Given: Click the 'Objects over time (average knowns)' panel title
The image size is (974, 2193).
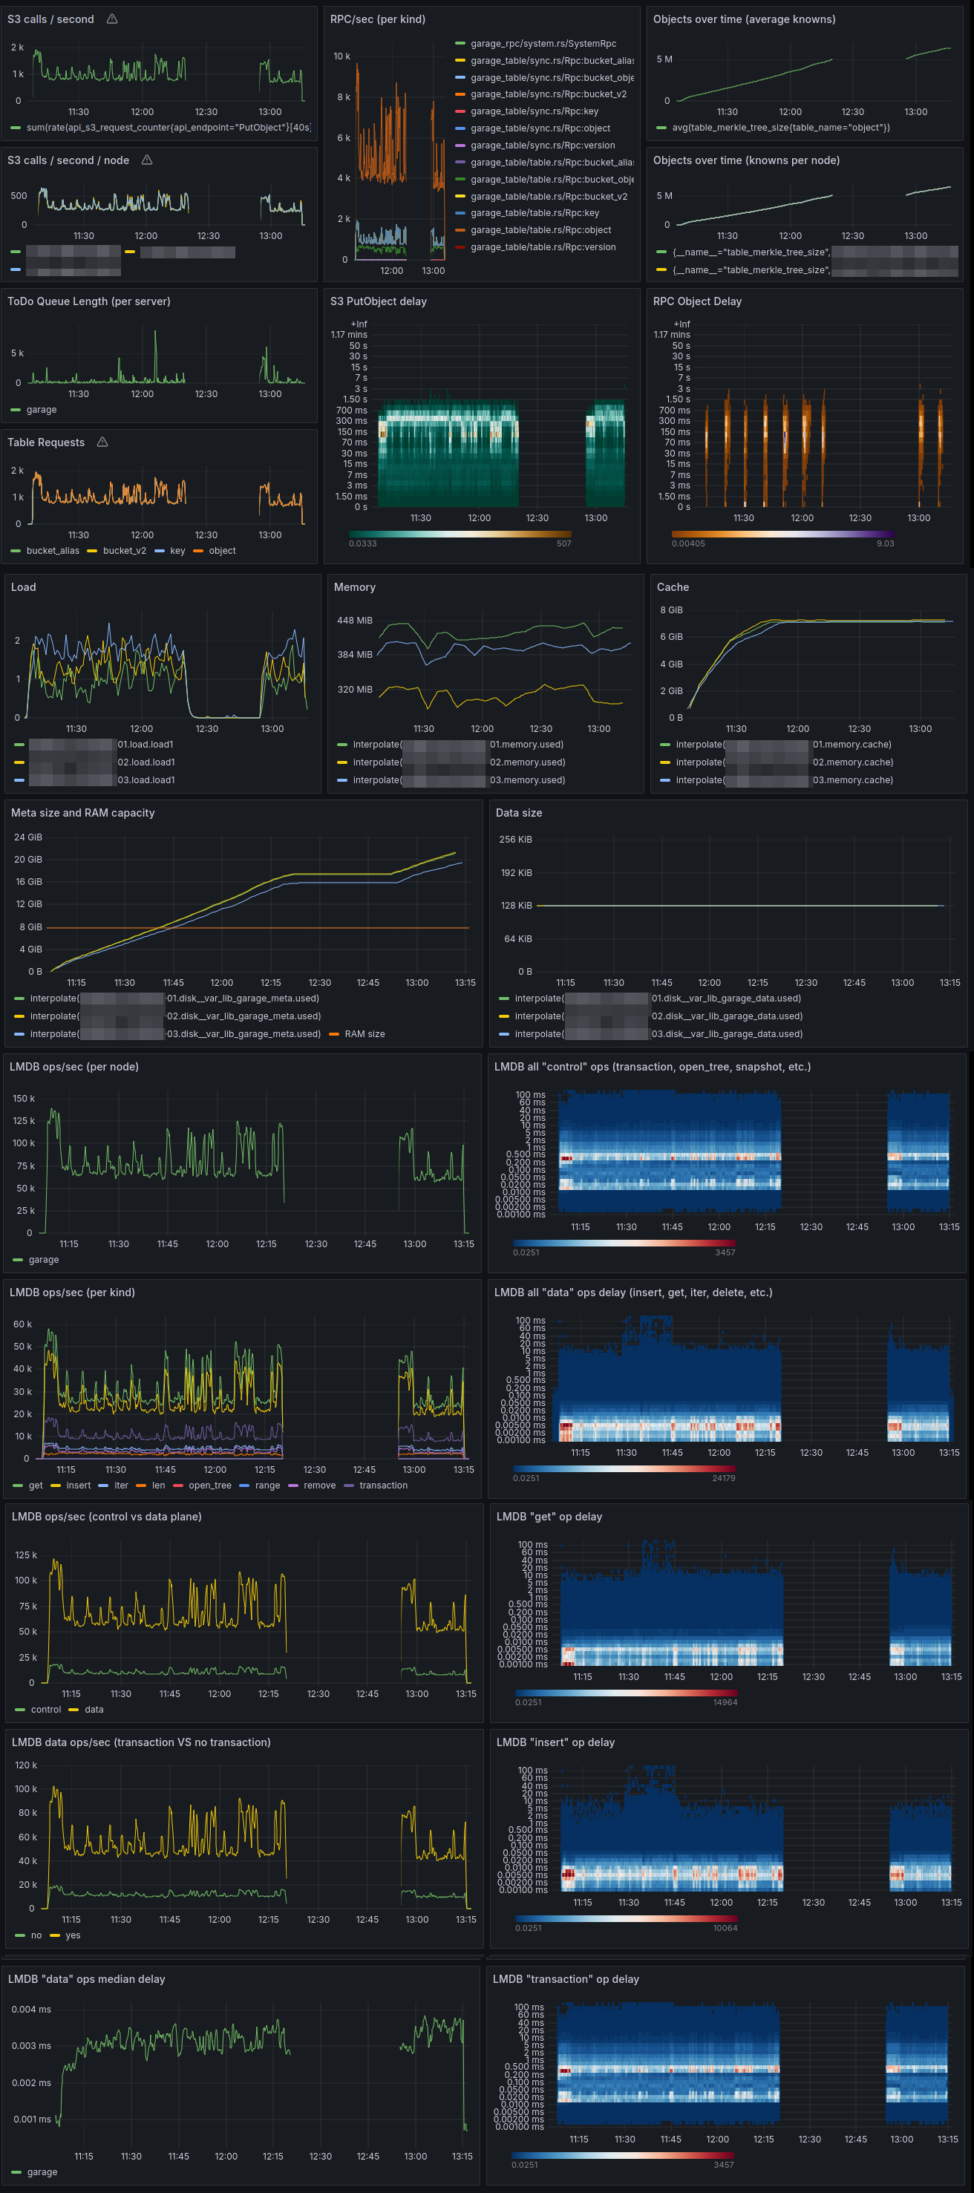Looking at the screenshot, I should [x=744, y=19].
